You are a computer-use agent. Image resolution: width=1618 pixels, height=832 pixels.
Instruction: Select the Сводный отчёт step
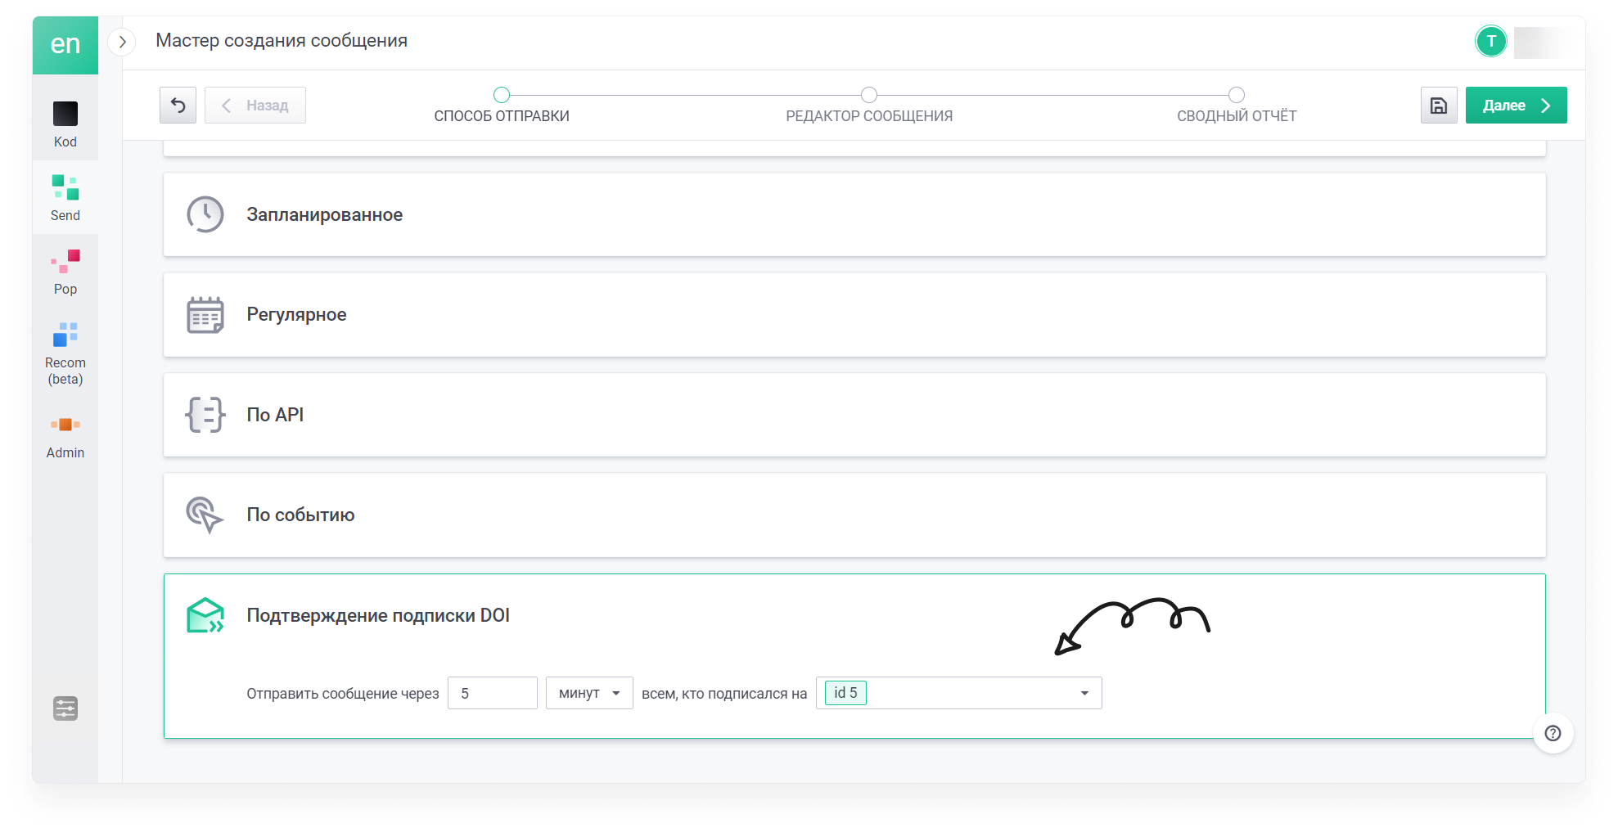tap(1237, 106)
